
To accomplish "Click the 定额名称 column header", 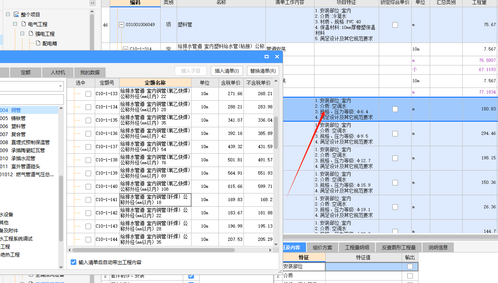I will coord(155,83).
